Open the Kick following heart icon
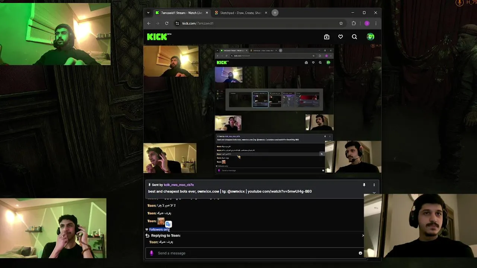 click(x=341, y=37)
